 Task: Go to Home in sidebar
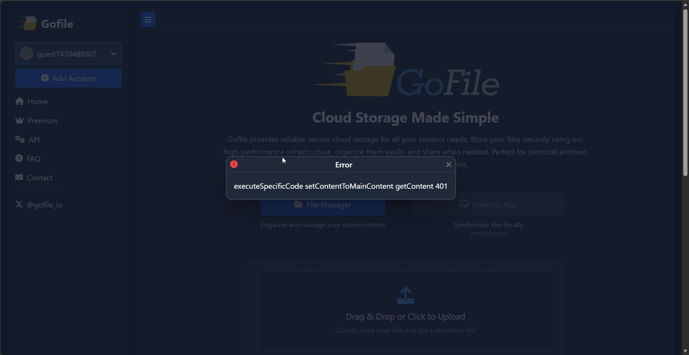point(32,102)
